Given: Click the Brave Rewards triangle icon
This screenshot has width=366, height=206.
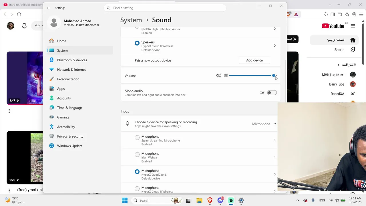Looking at the screenshot, I should [296, 14].
